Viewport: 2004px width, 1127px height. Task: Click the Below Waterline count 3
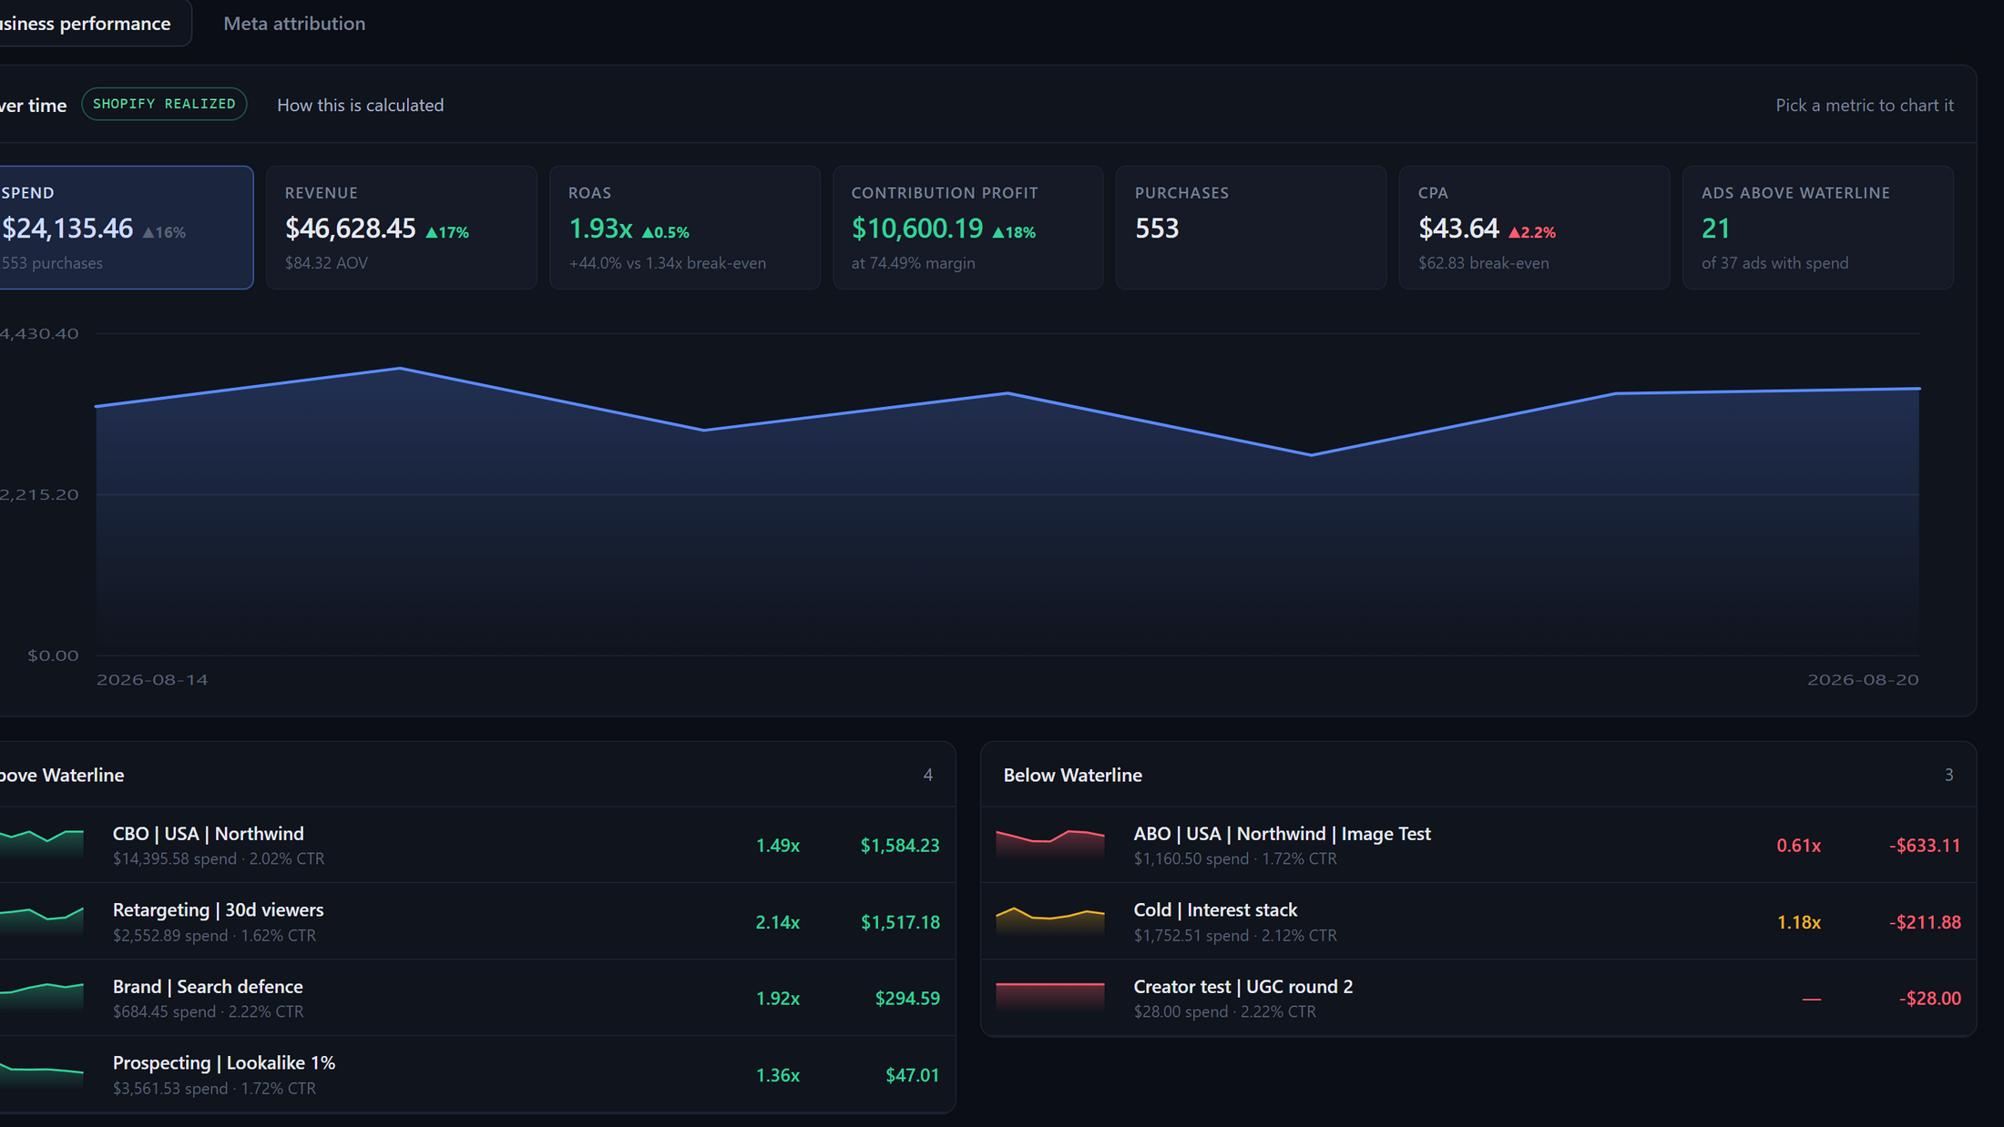1948,775
